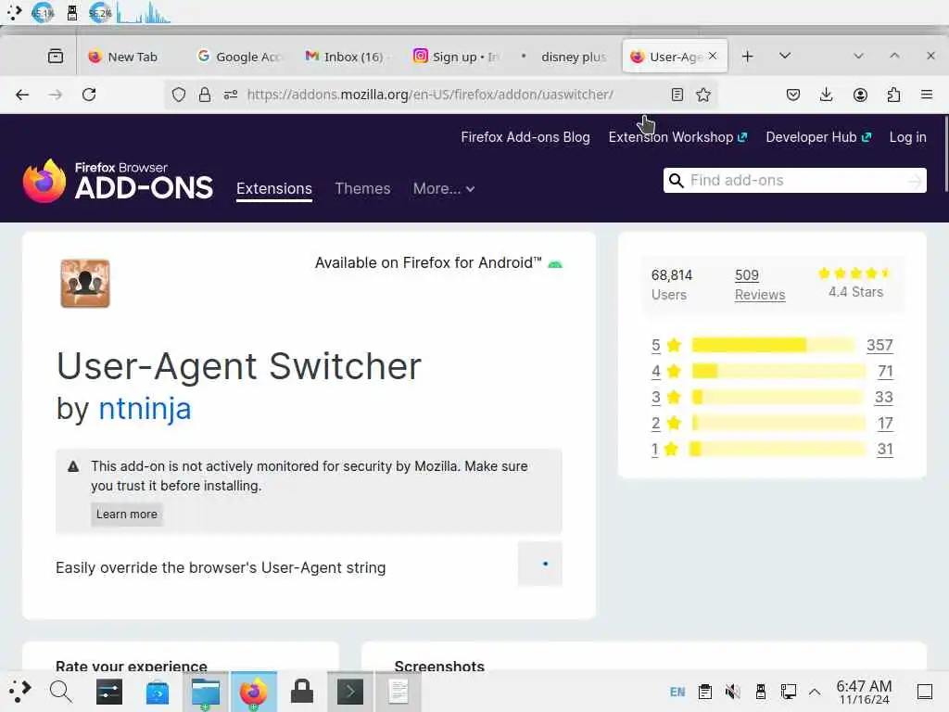The width and height of the screenshot is (949, 712).
Task: Switch to the disney plus tab
Action: point(563,57)
